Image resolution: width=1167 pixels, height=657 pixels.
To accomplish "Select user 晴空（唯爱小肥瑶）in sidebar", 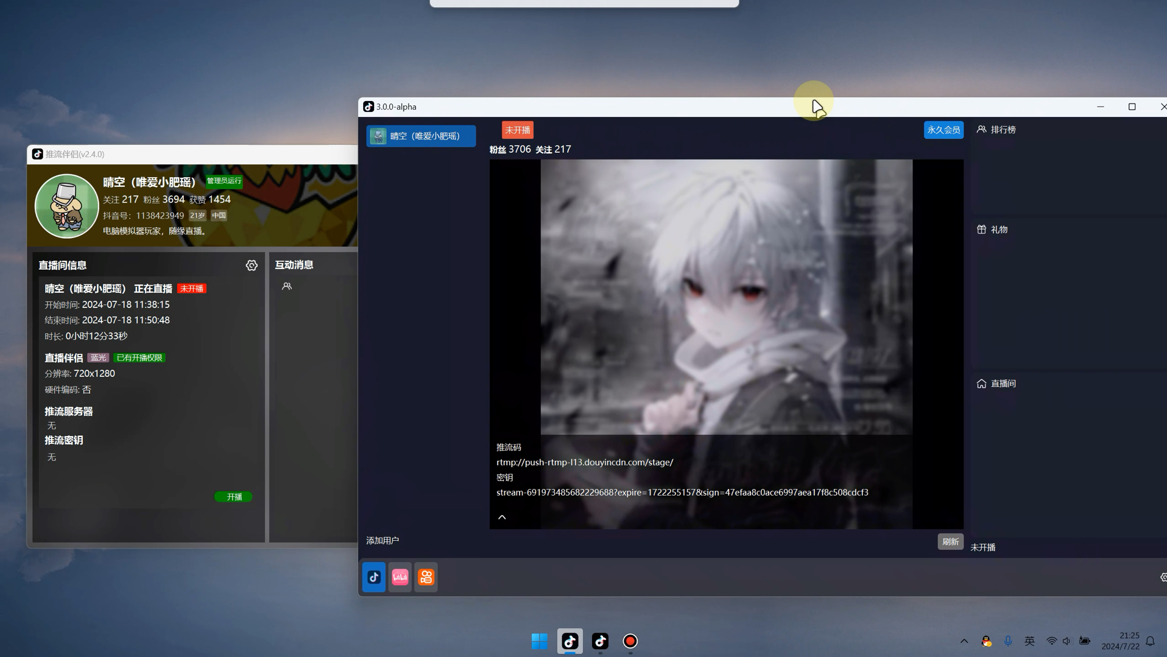I will click(x=421, y=136).
